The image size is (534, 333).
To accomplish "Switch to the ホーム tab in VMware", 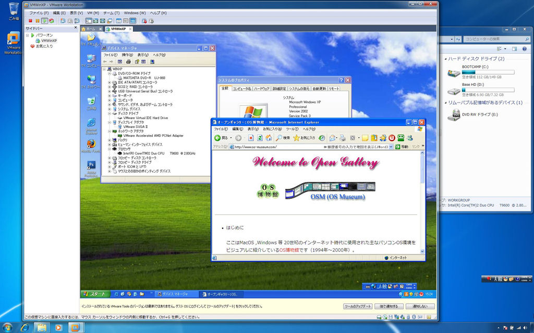I will [x=92, y=29].
